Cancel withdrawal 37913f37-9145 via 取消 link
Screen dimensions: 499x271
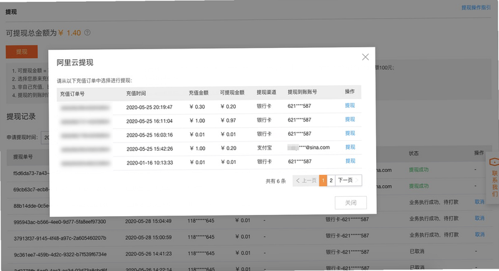click(480, 234)
